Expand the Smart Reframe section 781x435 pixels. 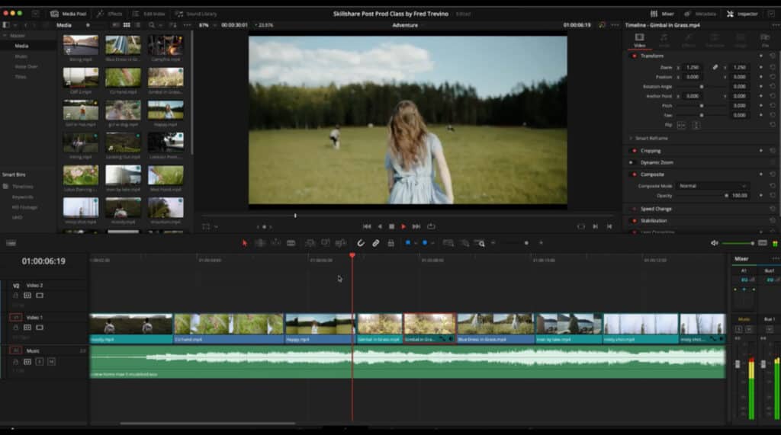click(631, 139)
